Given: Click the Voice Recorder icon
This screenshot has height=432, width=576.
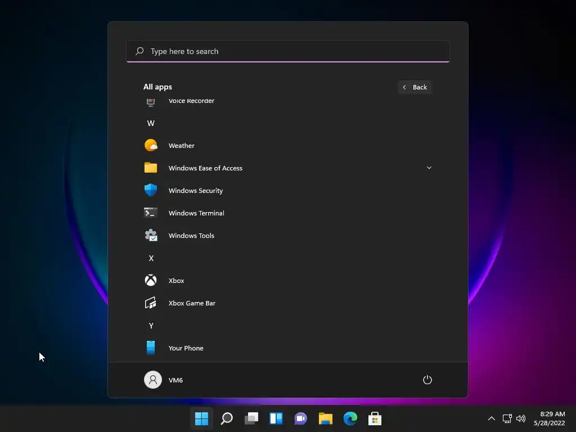Looking at the screenshot, I should (x=151, y=102).
